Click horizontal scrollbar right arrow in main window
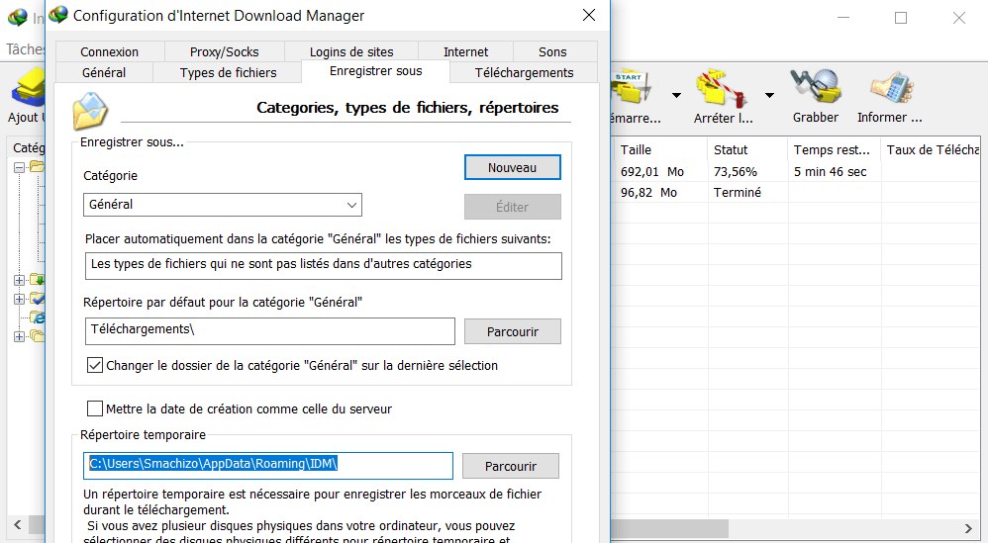The height and width of the screenshot is (543, 988). pos(968,528)
